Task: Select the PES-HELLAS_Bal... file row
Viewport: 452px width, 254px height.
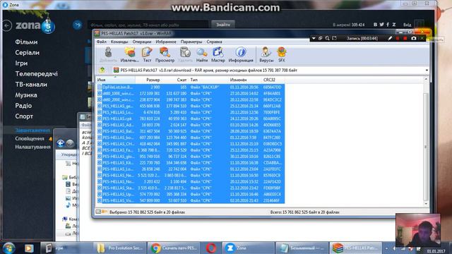Action: [191, 131]
